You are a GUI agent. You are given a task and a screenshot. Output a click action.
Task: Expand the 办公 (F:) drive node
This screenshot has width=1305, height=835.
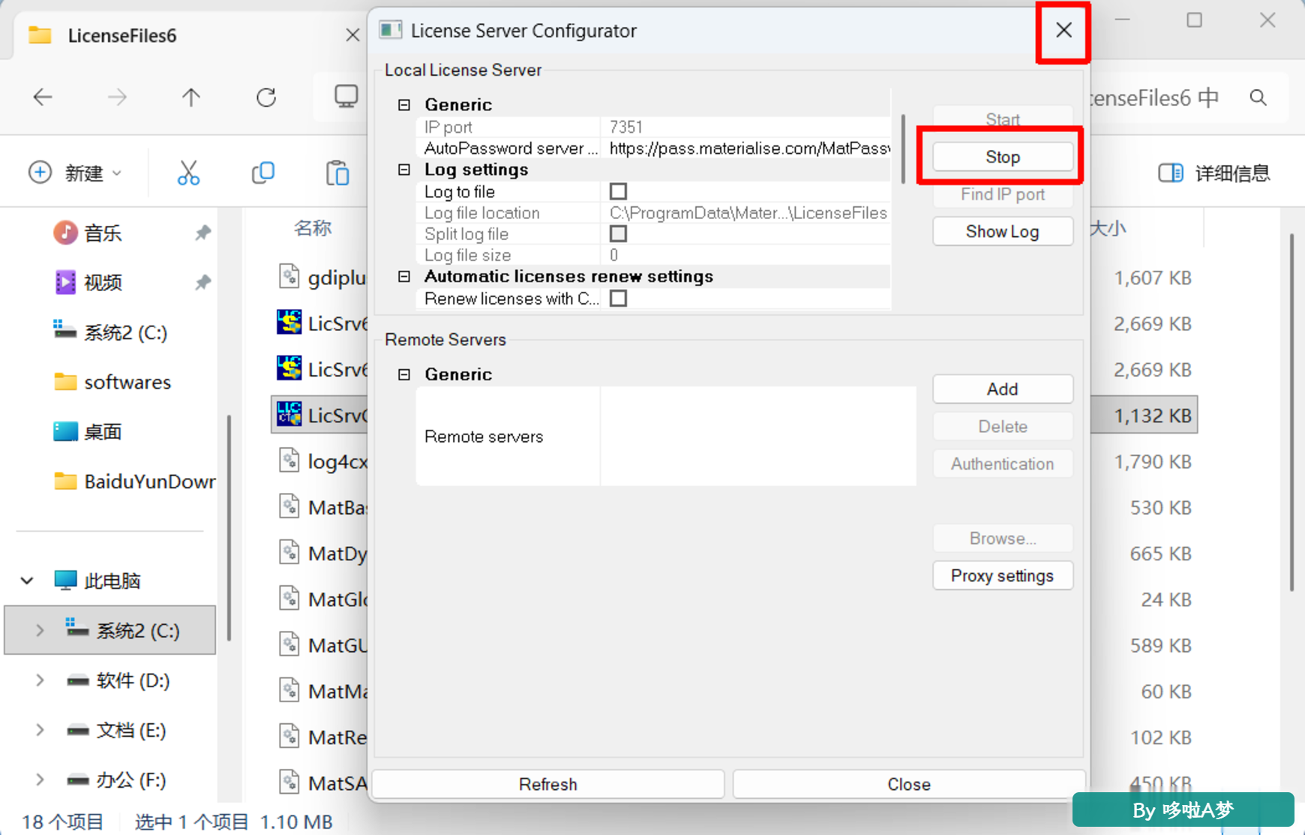coord(40,779)
